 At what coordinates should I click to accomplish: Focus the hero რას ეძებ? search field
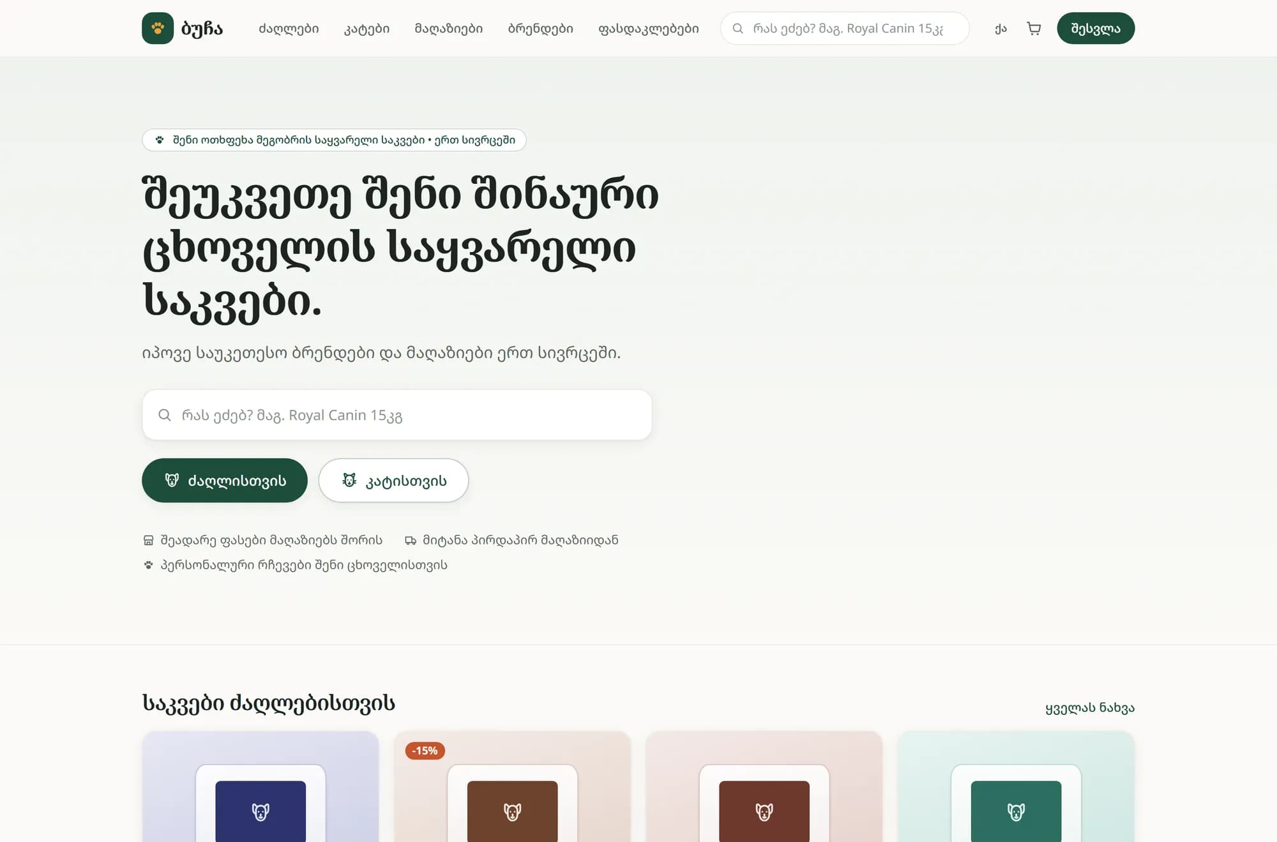pyautogui.click(x=397, y=415)
